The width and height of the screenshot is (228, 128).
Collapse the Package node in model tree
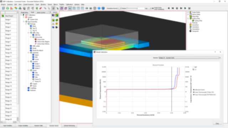tap(26, 24)
